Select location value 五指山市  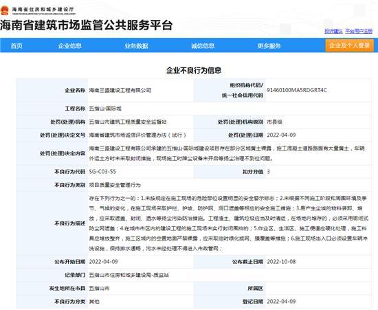click(x=100, y=288)
